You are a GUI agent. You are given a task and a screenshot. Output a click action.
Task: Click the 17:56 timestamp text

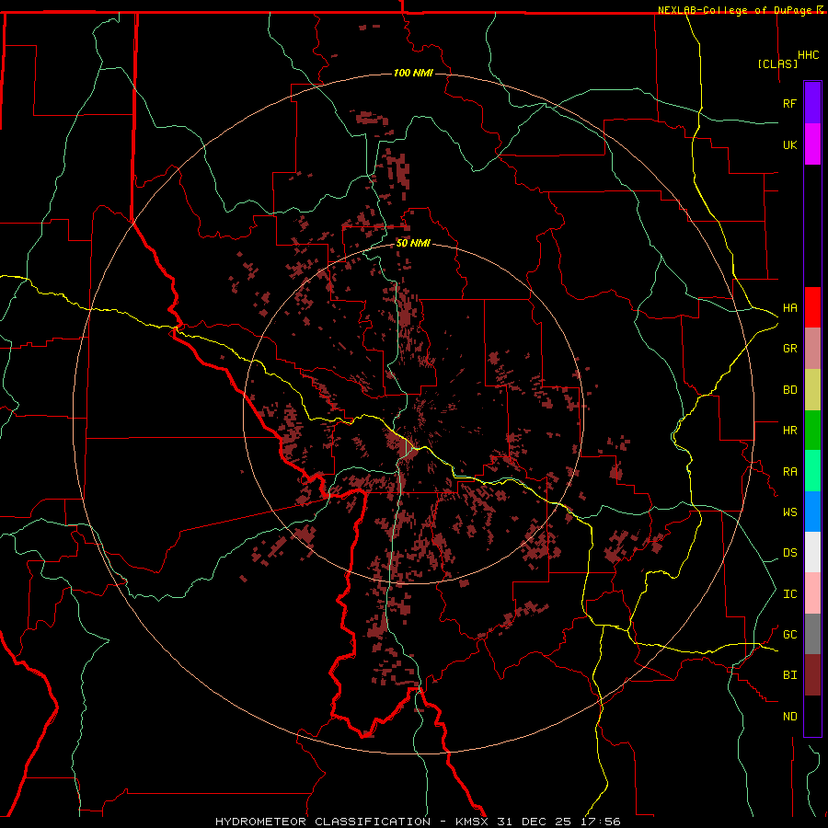tap(602, 822)
